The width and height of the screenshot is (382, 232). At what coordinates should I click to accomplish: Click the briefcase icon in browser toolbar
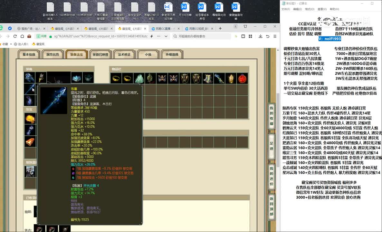[29, 36]
